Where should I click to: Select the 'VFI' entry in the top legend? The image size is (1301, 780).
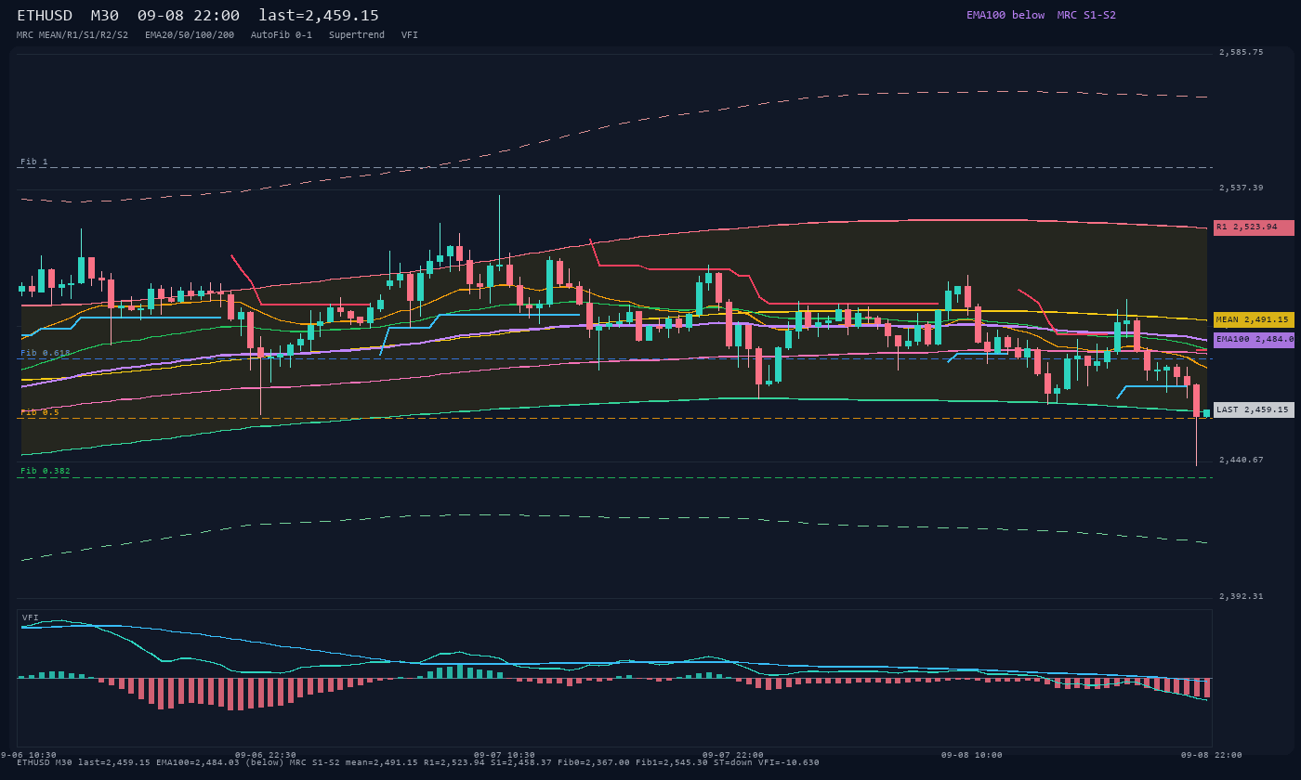(x=410, y=35)
